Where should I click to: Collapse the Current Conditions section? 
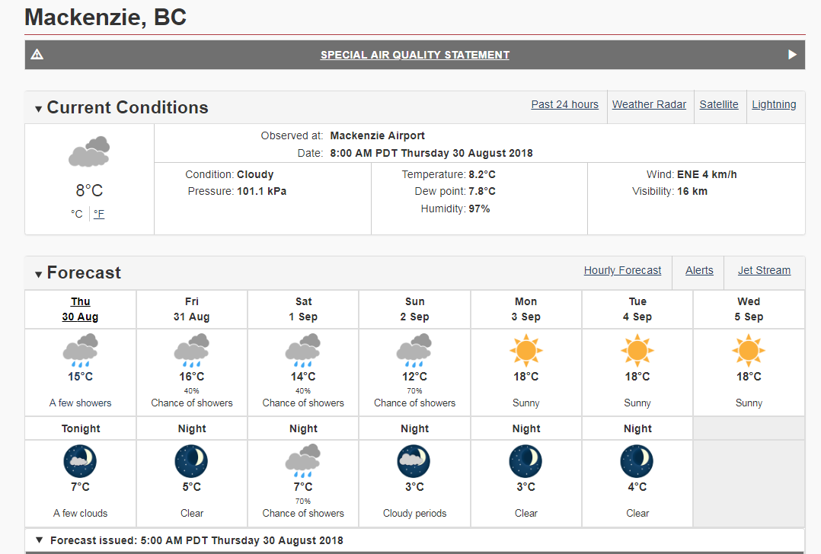coord(38,109)
